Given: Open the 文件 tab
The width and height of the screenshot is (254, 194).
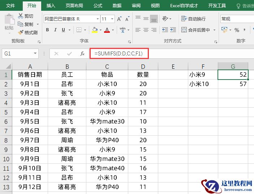Looking at the screenshot, I should click(10, 6).
